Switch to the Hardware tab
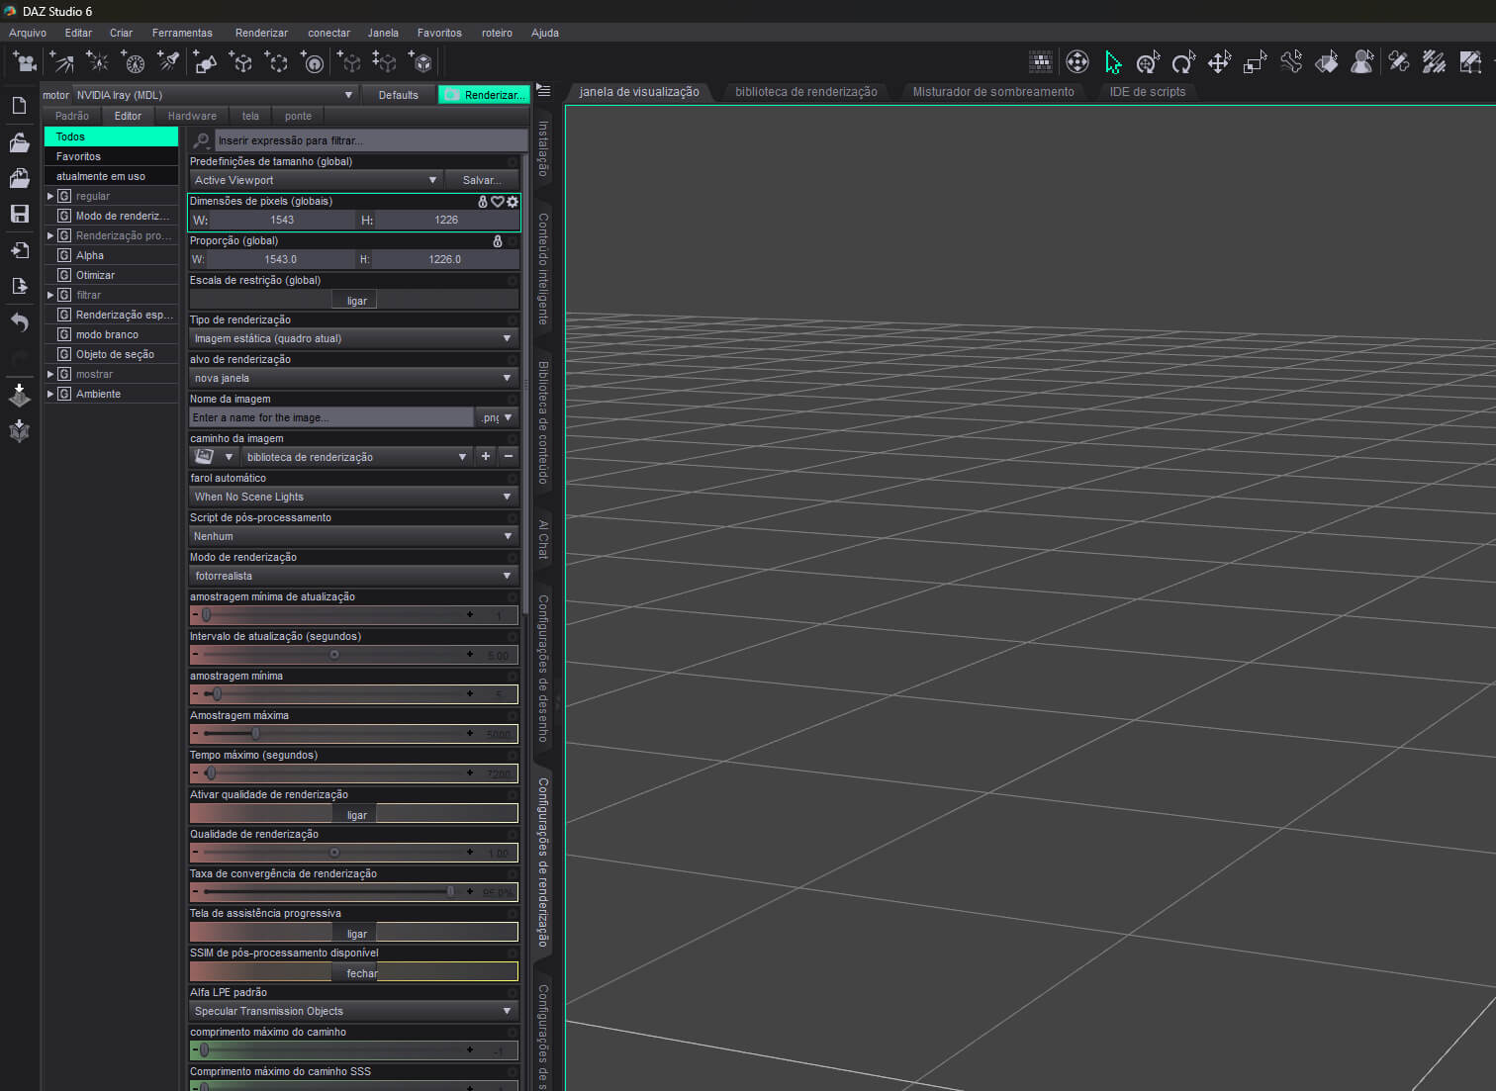 point(192,116)
